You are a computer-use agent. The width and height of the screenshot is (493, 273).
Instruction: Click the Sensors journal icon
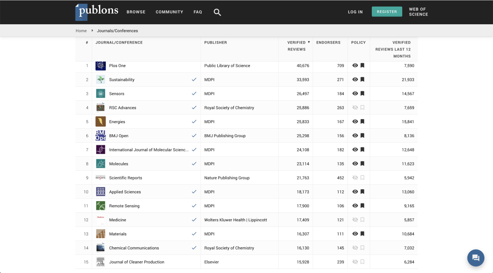101,94
